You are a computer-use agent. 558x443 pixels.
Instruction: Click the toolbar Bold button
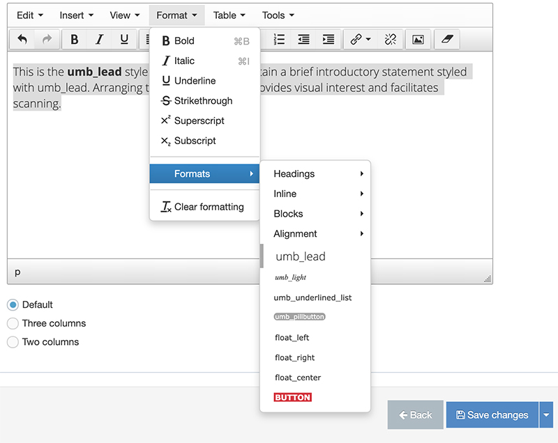tap(75, 40)
